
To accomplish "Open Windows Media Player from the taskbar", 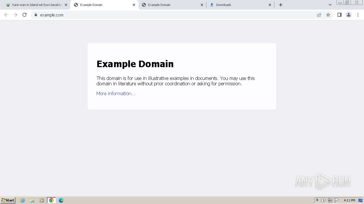I will 42,200.
